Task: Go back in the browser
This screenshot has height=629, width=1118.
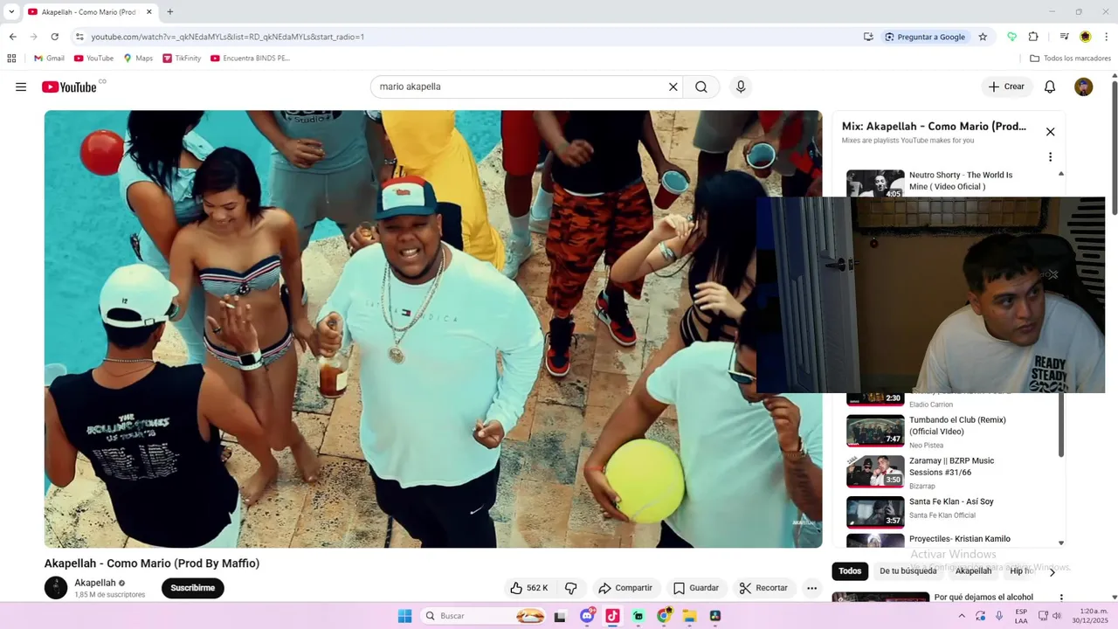Action: [x=12, y=37]
